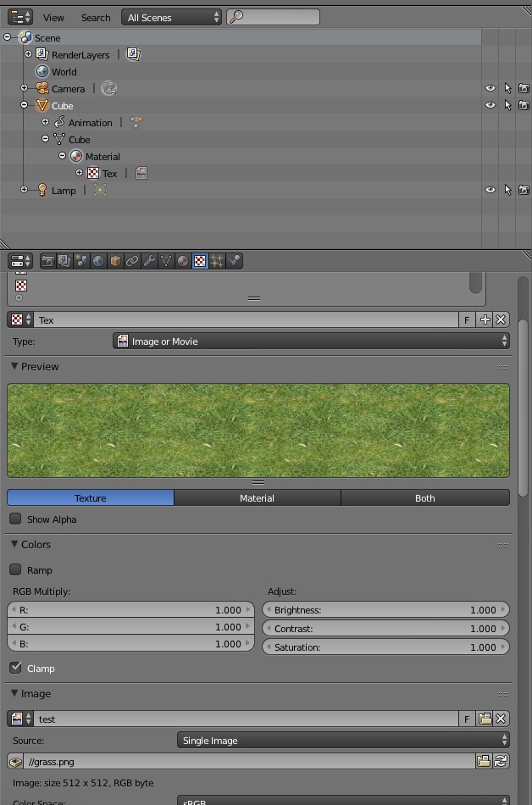Viewport: 532px width, 805px height.
Task: Open the Object Data mesh tab
Action: pyautogui.click(x=166, y=261)
